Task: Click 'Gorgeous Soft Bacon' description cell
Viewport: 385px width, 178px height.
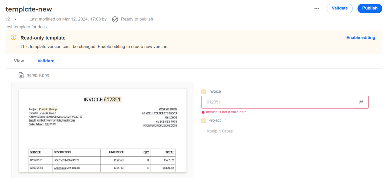Action: [x=67, y=168]
